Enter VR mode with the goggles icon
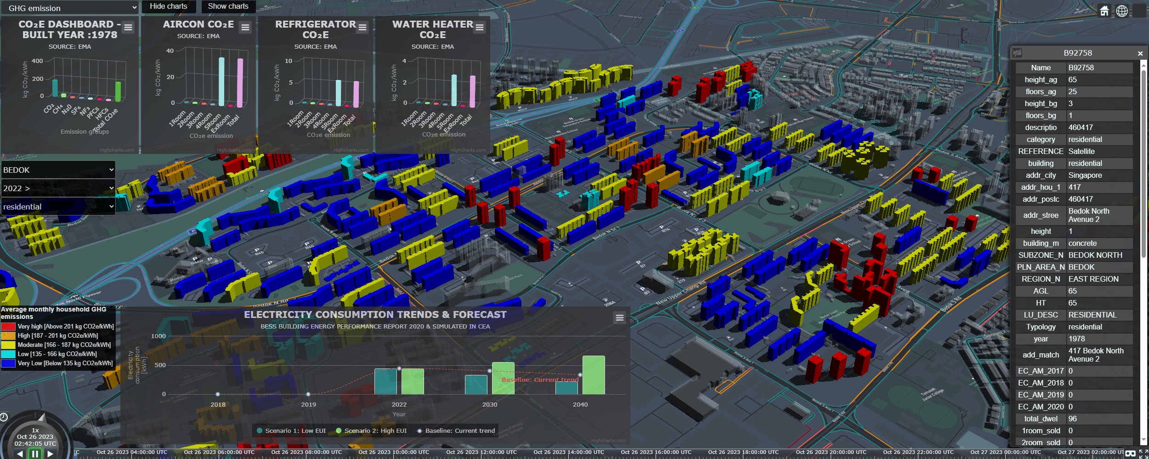The width and height of the screenshot is (1149, 459). [x=1131, y=454]
